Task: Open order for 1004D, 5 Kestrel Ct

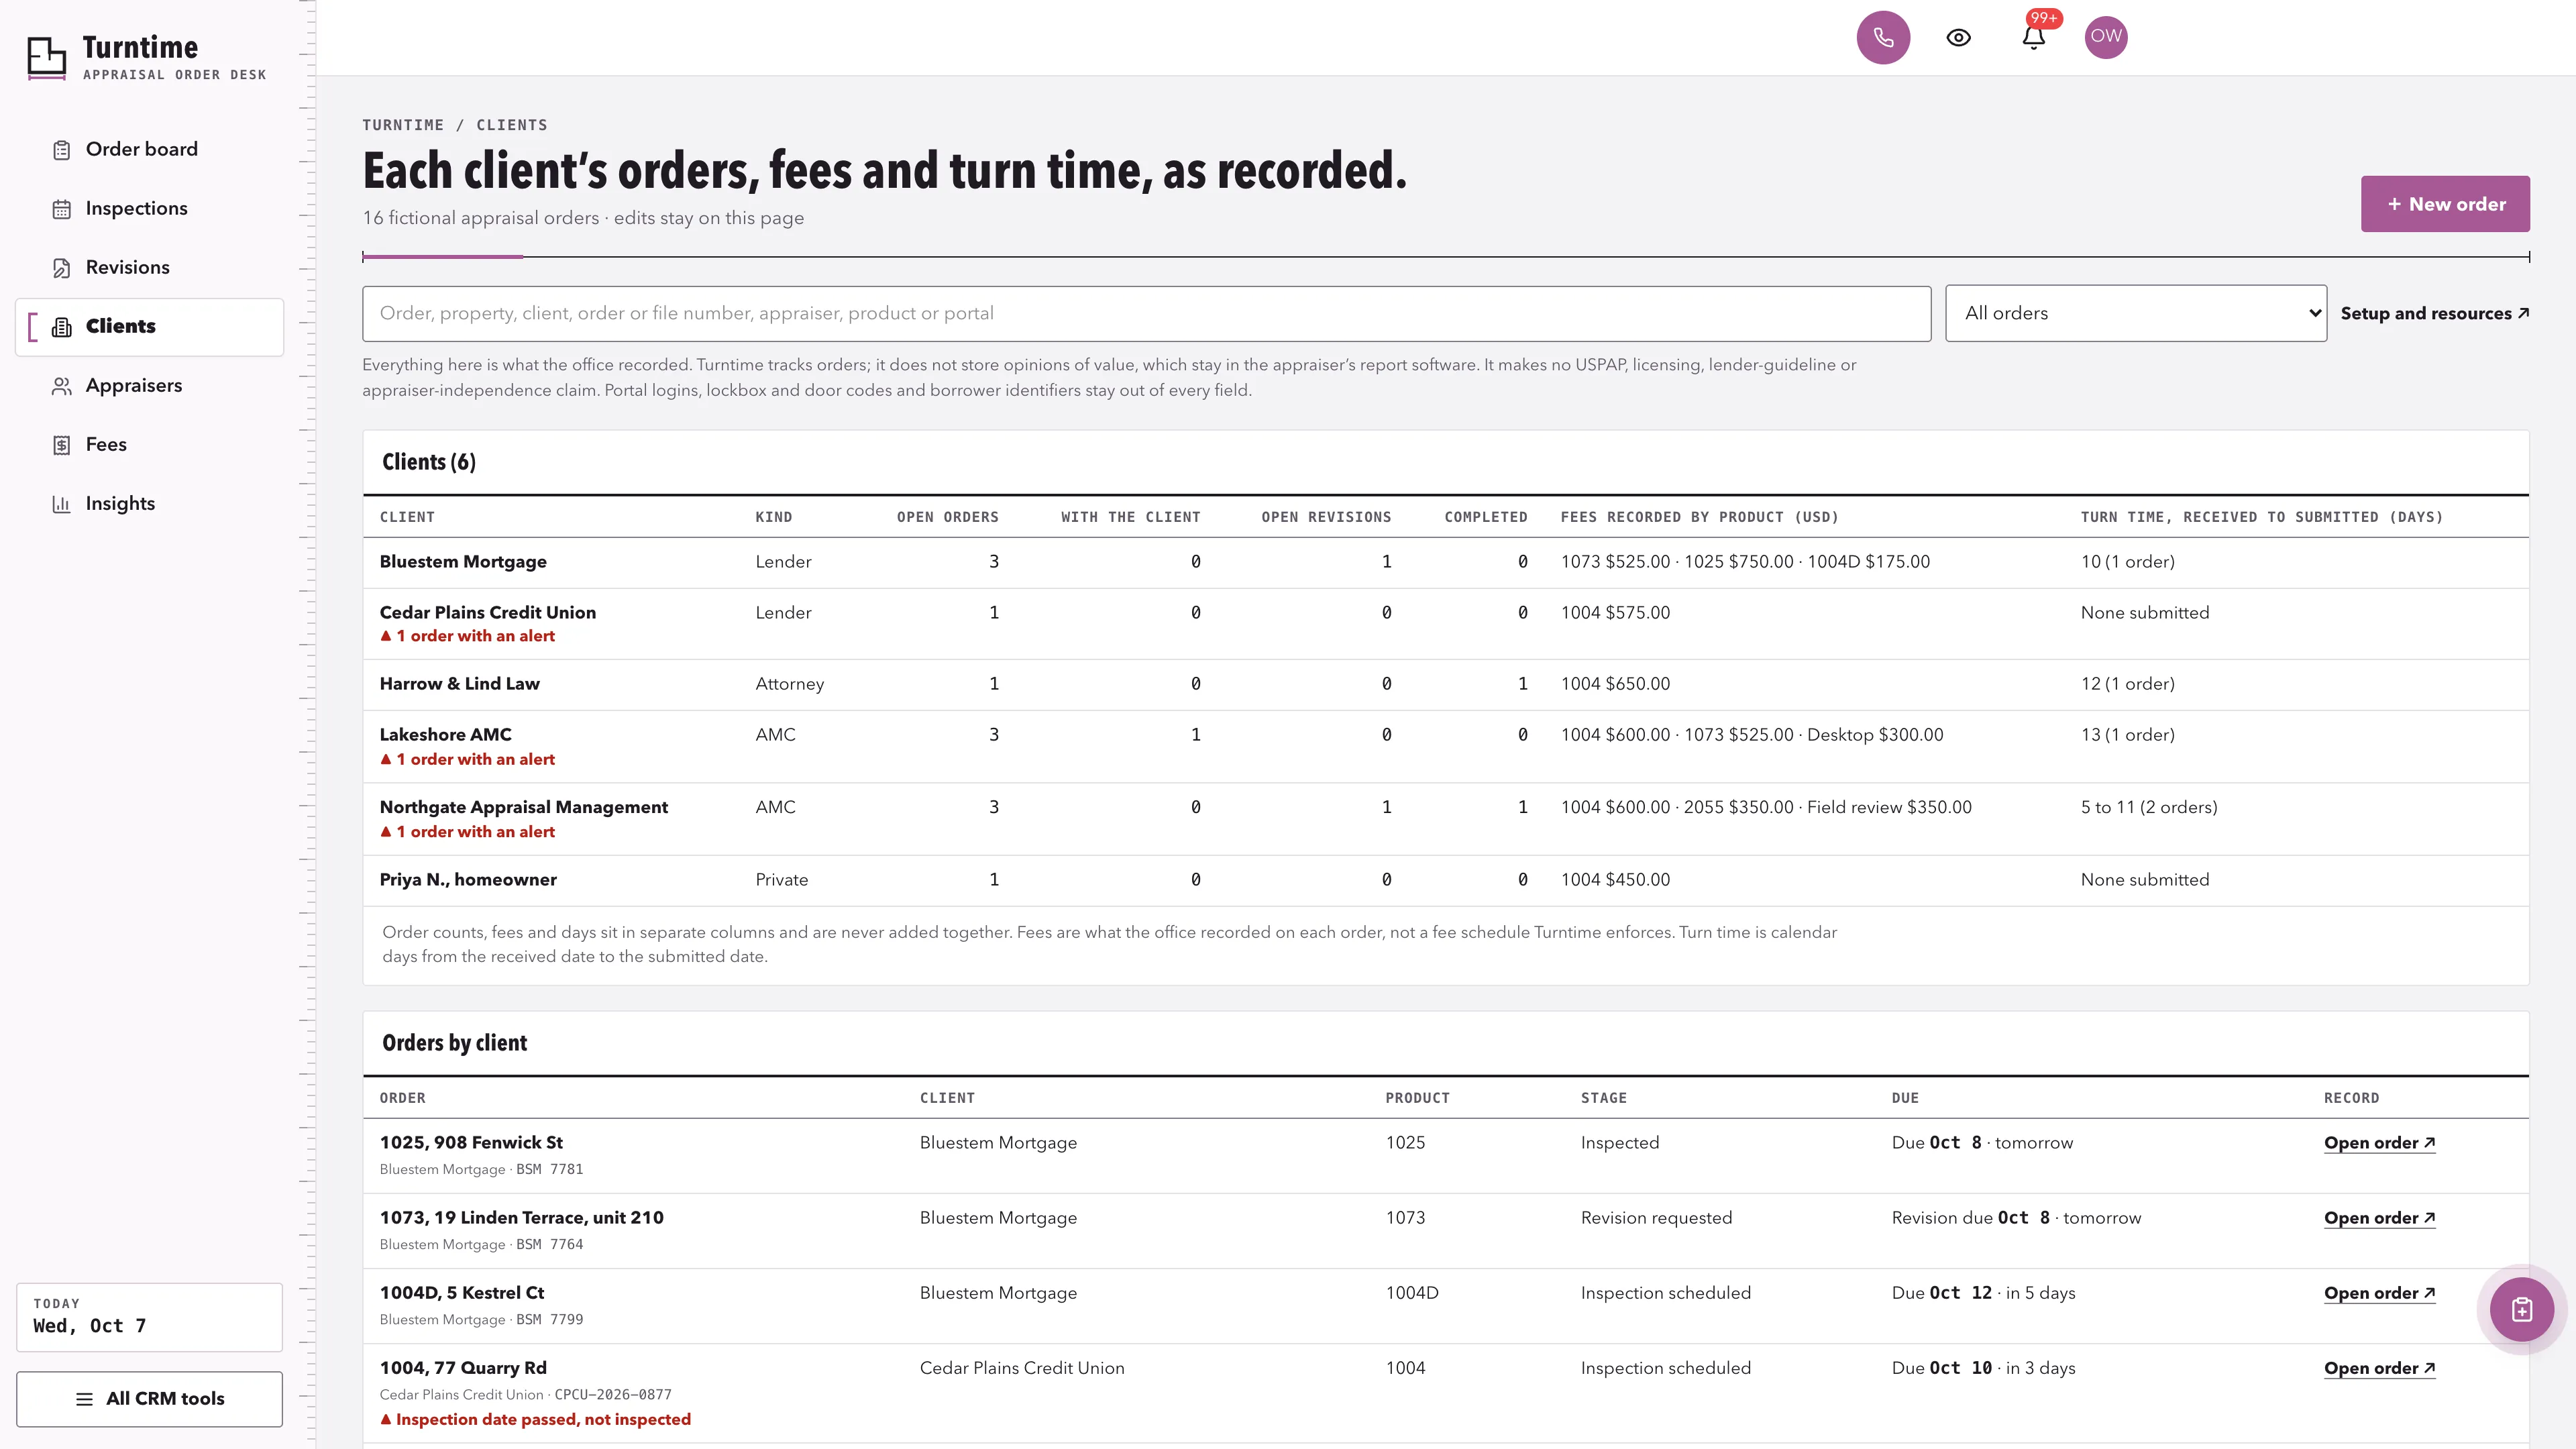Action: (x=2379, y=1292)
